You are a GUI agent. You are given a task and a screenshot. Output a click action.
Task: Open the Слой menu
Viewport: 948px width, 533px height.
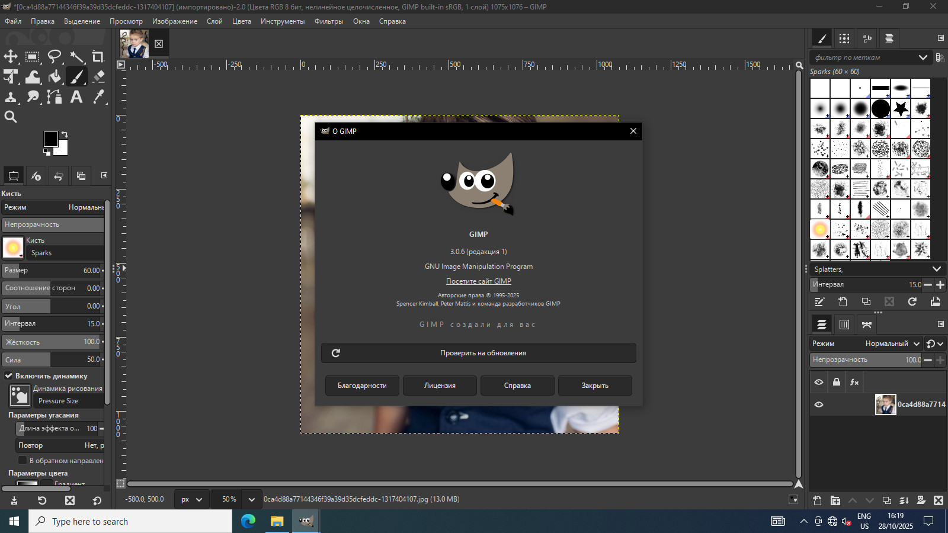pyautogui.click(x=214, y=21)
